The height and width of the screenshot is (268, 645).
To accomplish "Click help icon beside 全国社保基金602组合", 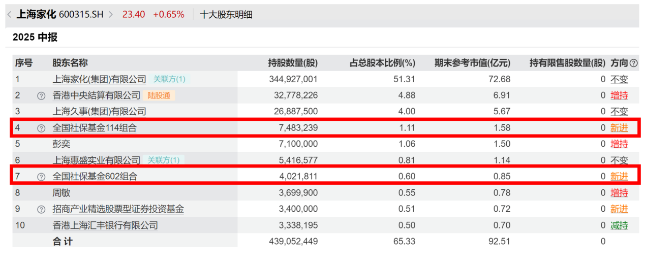I will coord(41,177).
